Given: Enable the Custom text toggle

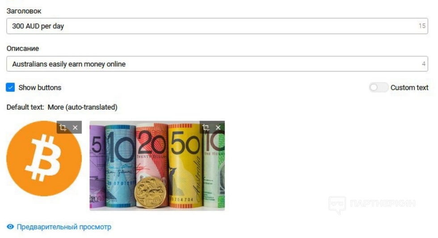Looking at the screenshot, I should (x=378, y=88).
